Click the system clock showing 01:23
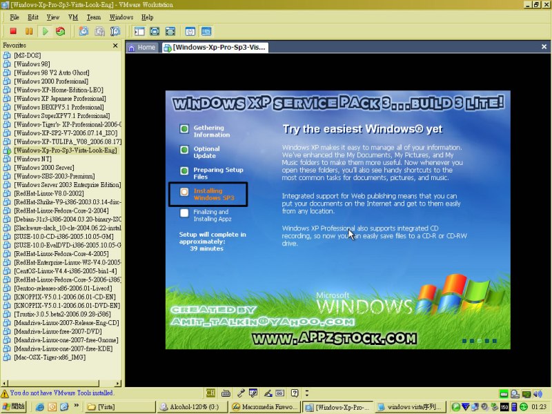 click(539, 407)
